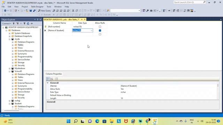This screenshot has height=125, width=223.
Task: Click the Save All toolbar icon
Action: click(x=34, y=11)
